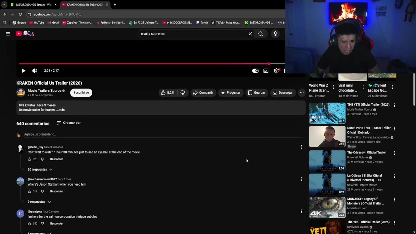Viewport: 416px width, 234px height.
Task: Reply to michaelmorales3097's comment
Action: click(x=57, y=191)
